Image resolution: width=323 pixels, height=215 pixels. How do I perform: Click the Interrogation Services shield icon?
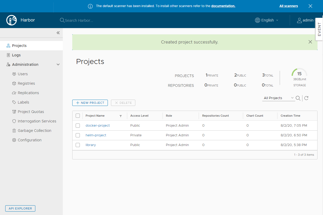pyautogui.click(x=14, y=121)
